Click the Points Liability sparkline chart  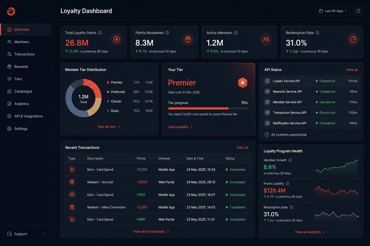(337, 190)
